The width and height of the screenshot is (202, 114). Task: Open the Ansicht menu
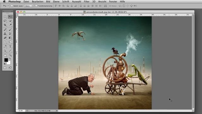coord(102,2)
